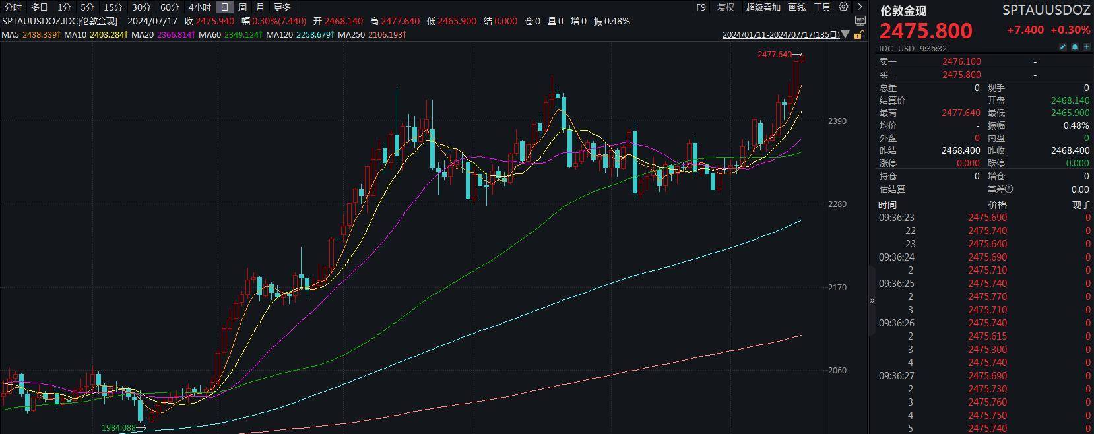1094x434 pixels.
Task: Click the 开盘 value 2468.140
Action: (1070, 100)
